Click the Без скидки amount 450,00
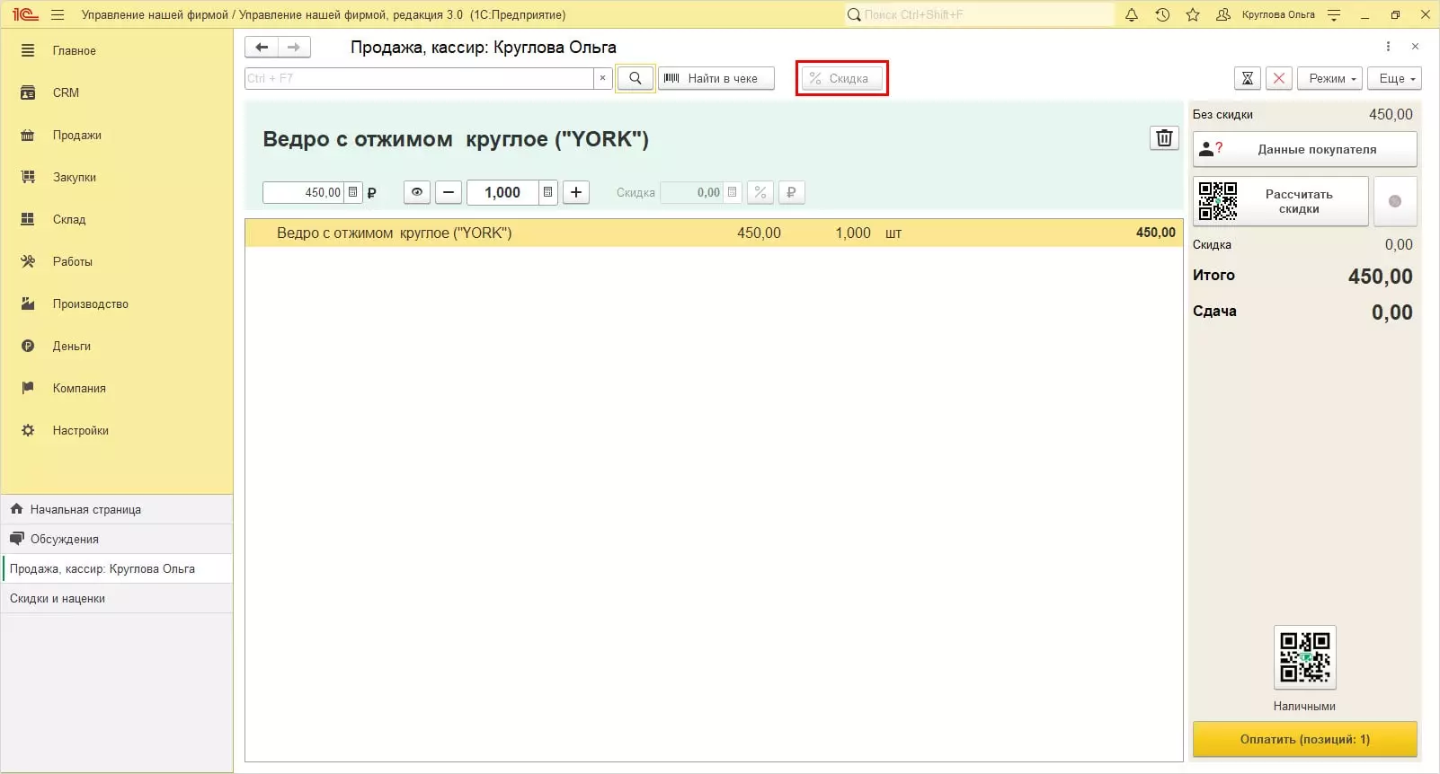The width and height of the screenshot is (1440, 774). (x=1391, y=114)
